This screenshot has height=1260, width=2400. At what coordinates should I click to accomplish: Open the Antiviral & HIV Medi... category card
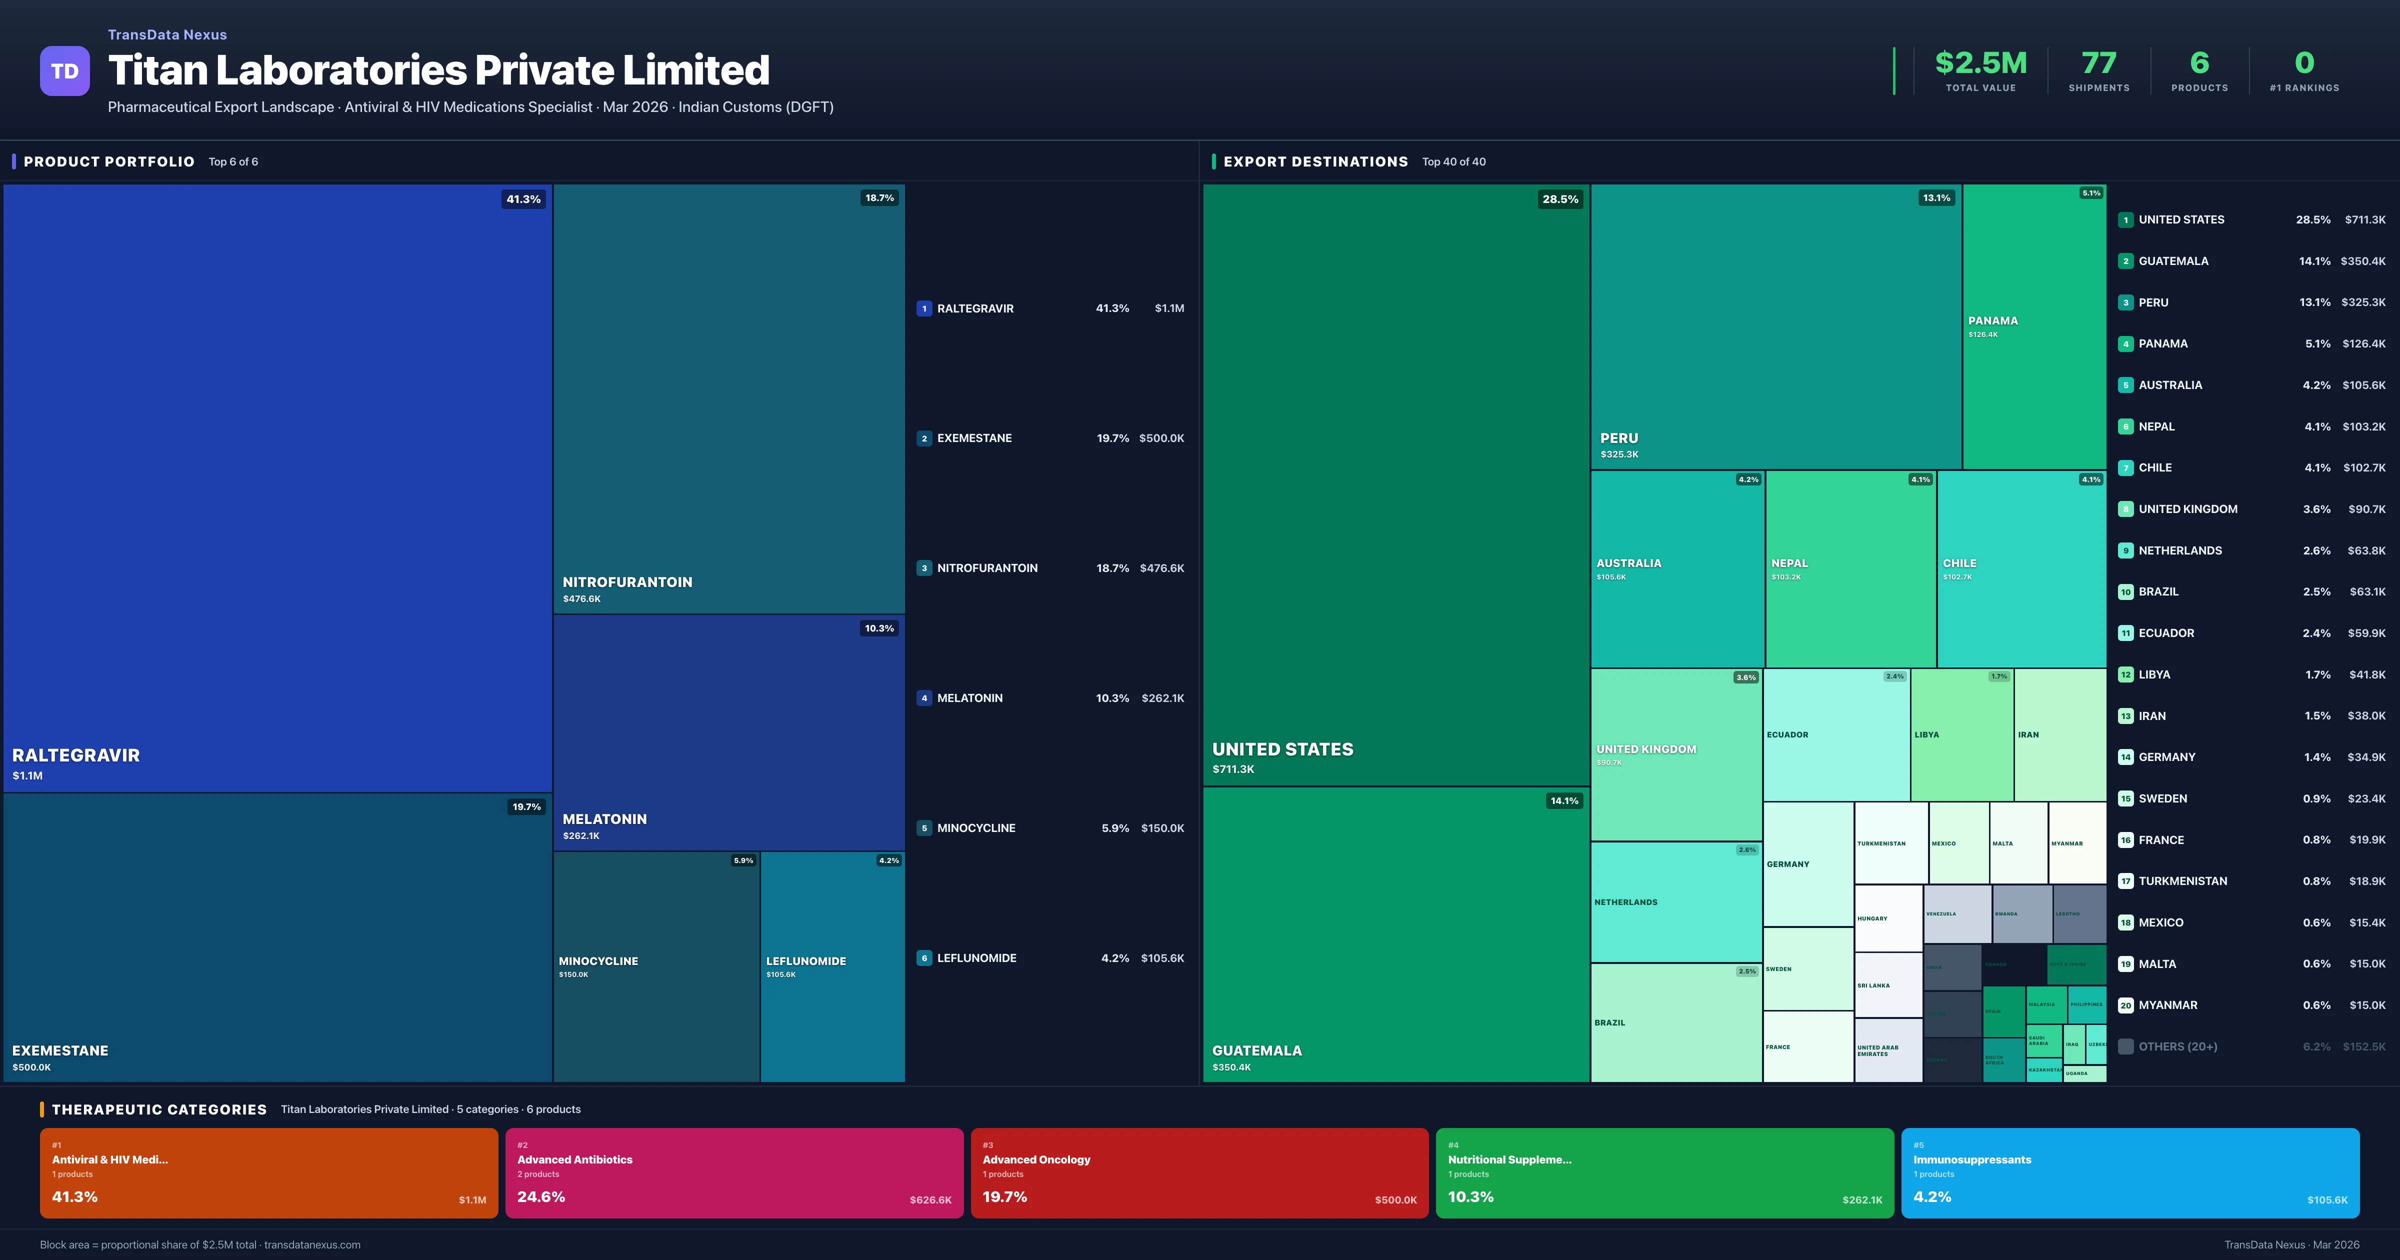(268, 1173)
